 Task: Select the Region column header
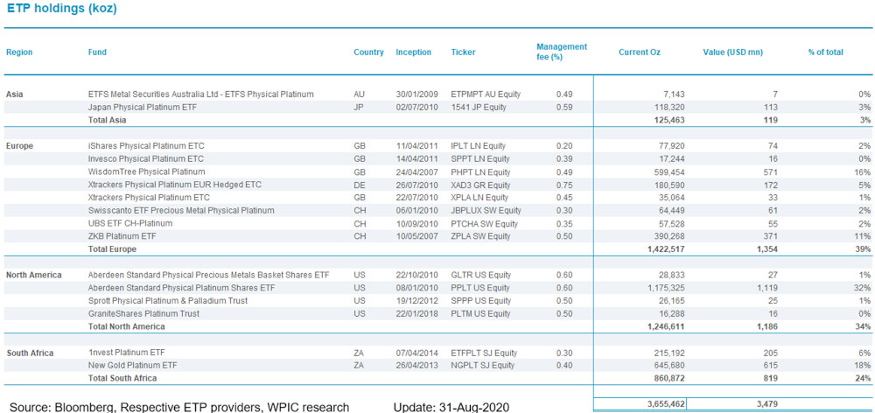(x=19, y=52)
